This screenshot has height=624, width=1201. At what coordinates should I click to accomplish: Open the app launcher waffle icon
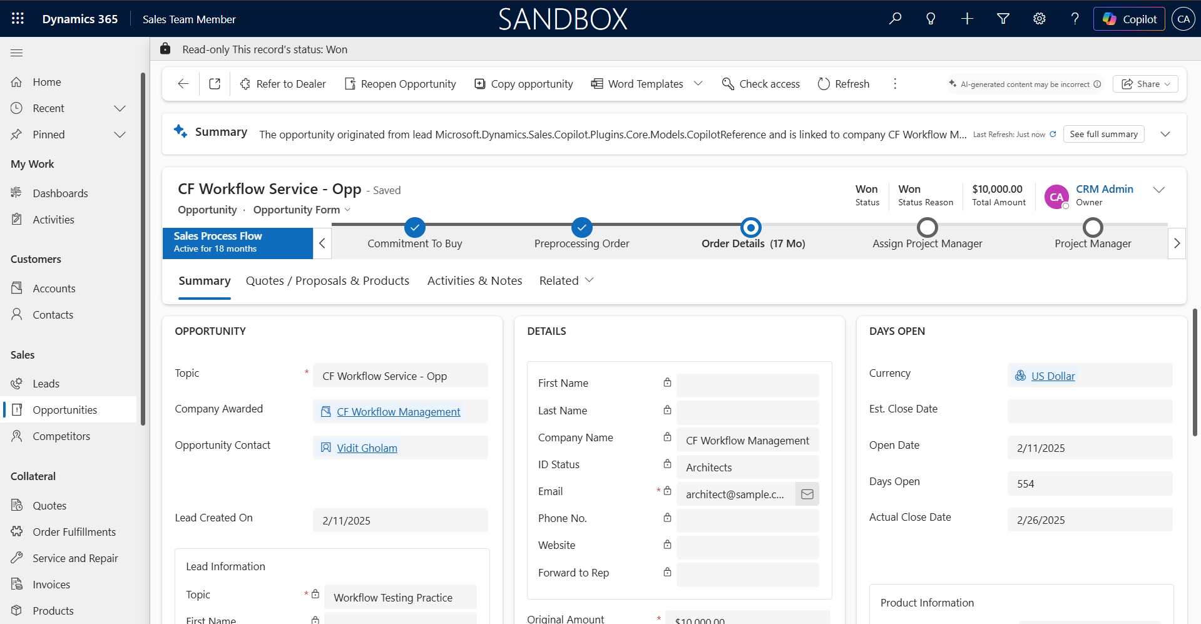tap(18, 19)
